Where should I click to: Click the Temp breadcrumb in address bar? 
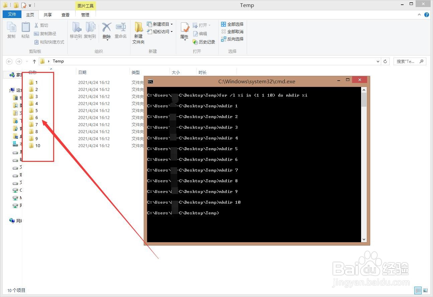(x=58, y=62)
